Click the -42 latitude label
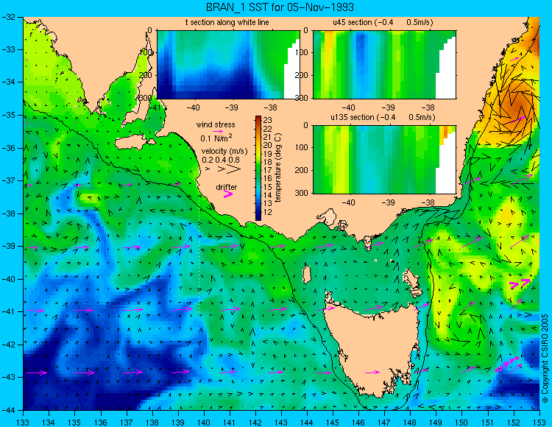This screenshot has width=552, height=427. pos(10,345)
